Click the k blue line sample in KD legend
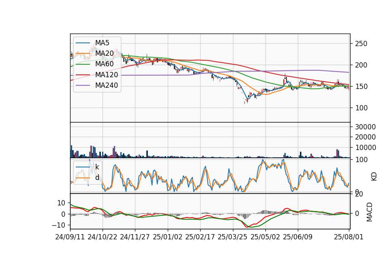389x279 pixels. pos(83,167)
